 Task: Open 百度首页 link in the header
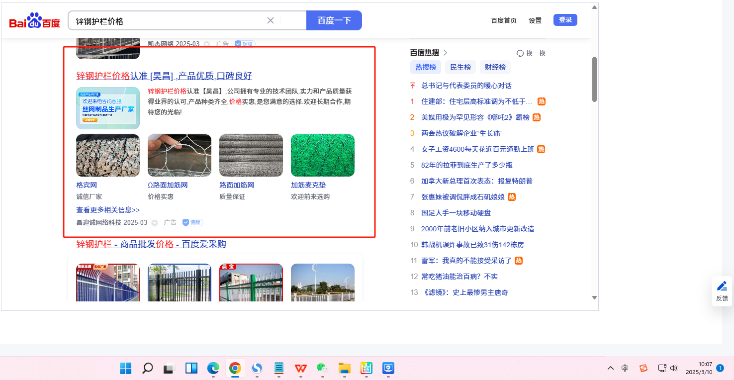[504, 20]
